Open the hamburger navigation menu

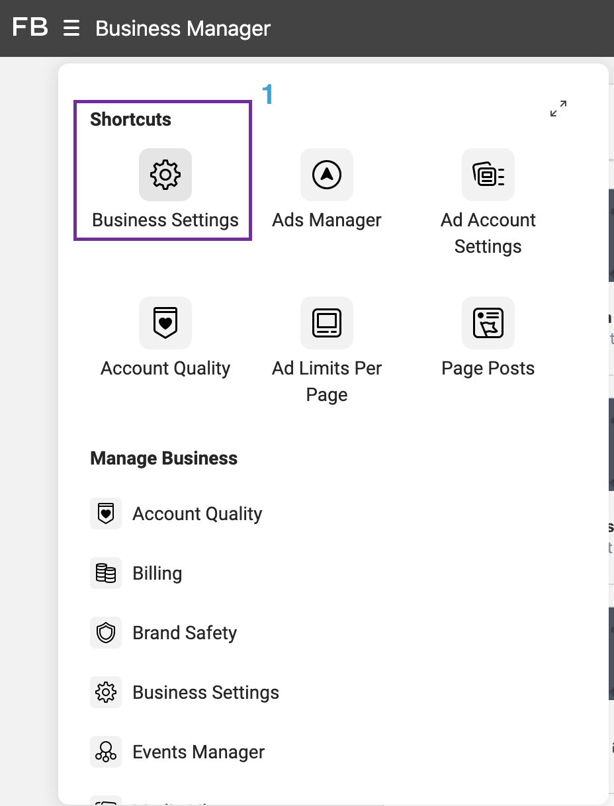tap(70, 27)
